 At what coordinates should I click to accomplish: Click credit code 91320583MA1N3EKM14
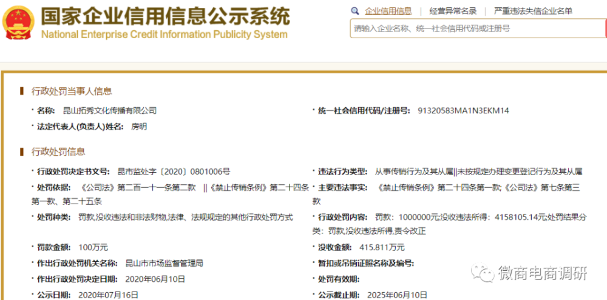pyautogui.click(x=463, y=111)
